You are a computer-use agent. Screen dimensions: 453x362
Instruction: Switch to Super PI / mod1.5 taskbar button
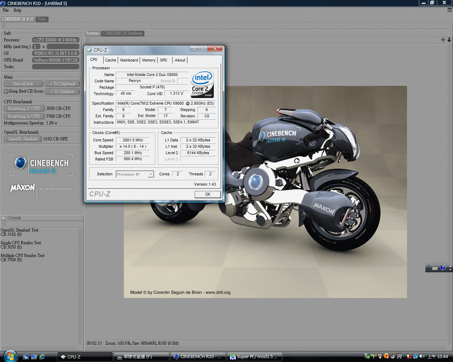(255, 357)
